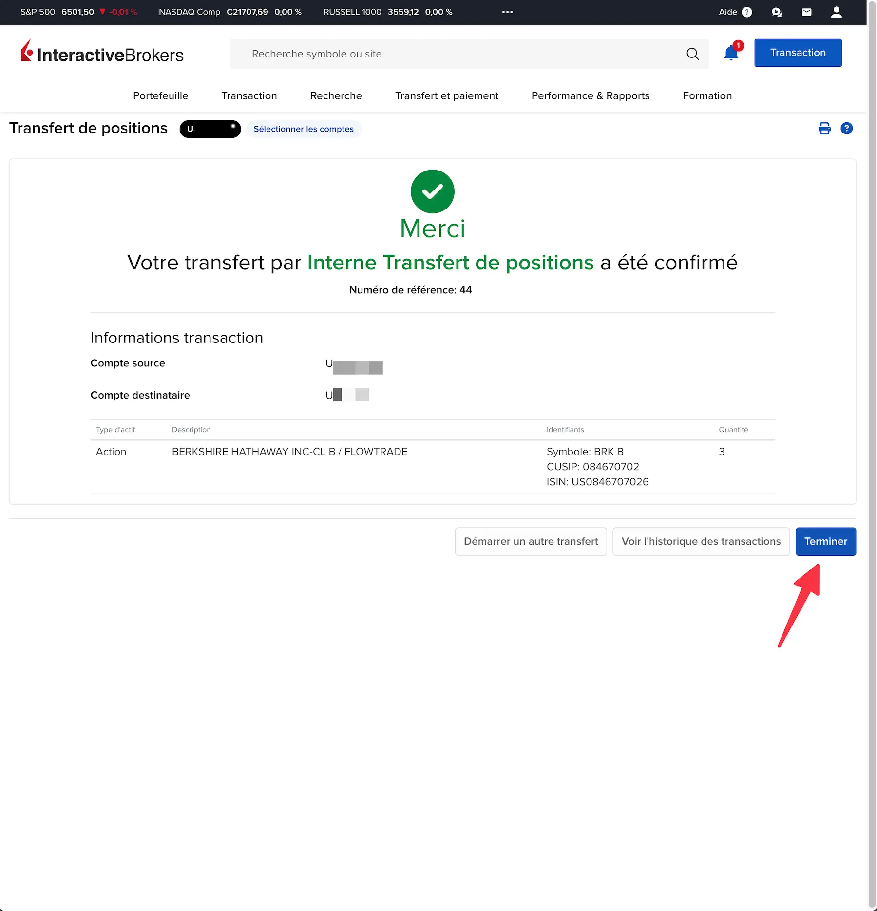Click the Type d'actif column header
Viewport: 877px width, 911px height.
[x=115, y=430]
